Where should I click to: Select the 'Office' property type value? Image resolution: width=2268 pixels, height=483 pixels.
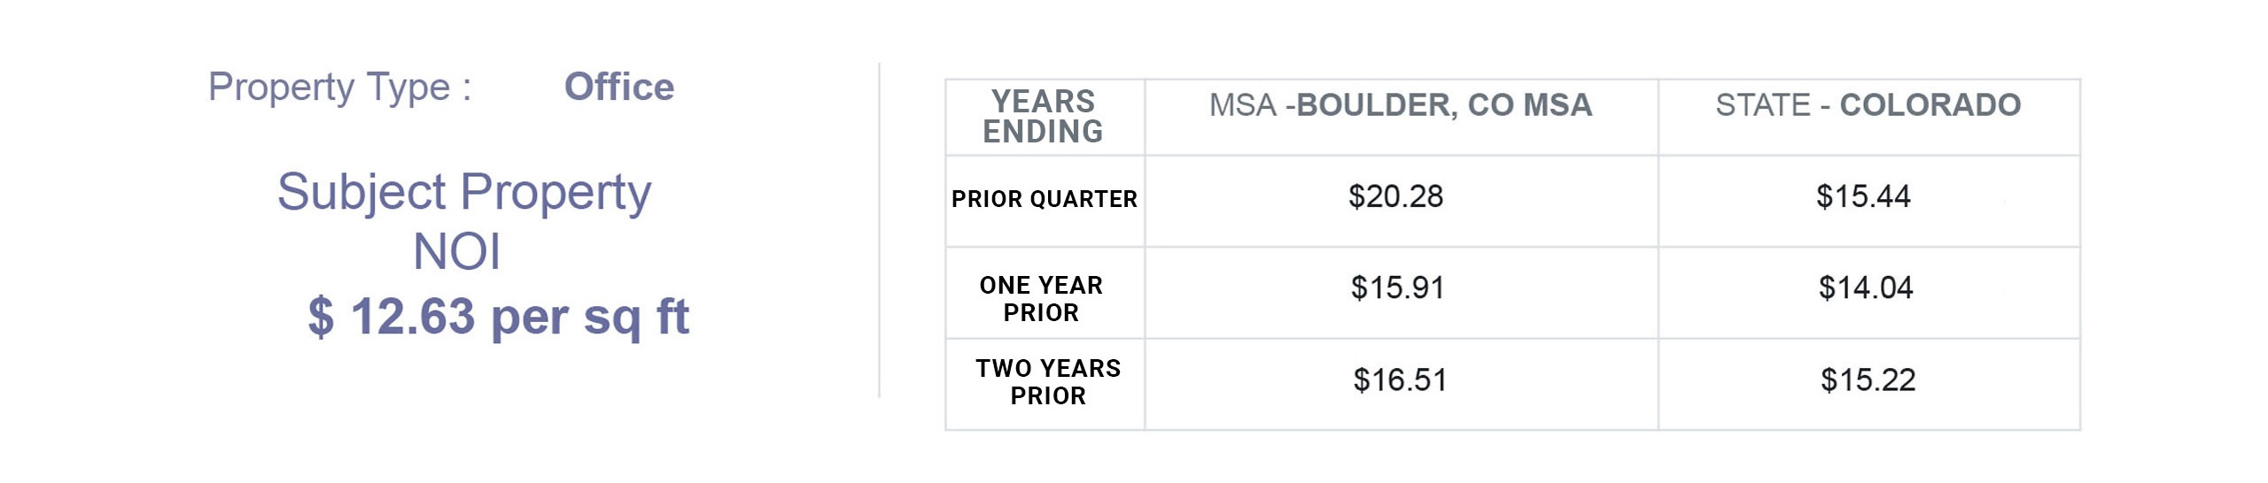pos(619,88)
